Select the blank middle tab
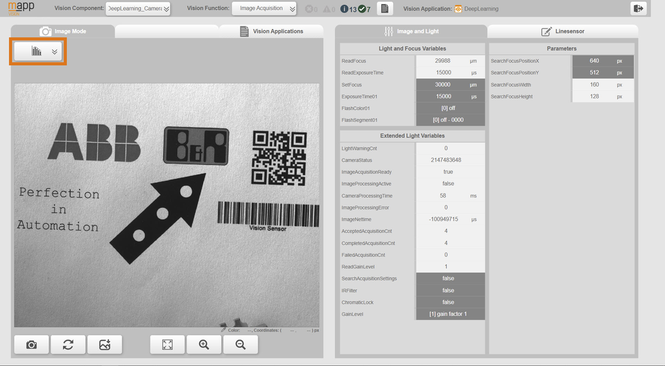Viewport: 665px width, 366px height. (167, 31)
